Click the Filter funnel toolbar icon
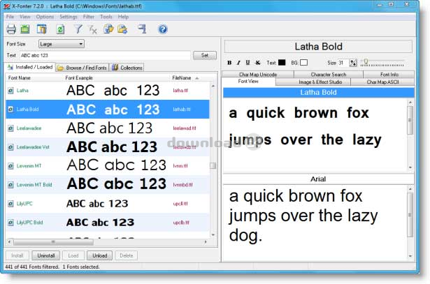The height and width of the screenshot is (284, 430). click(78, 29)
